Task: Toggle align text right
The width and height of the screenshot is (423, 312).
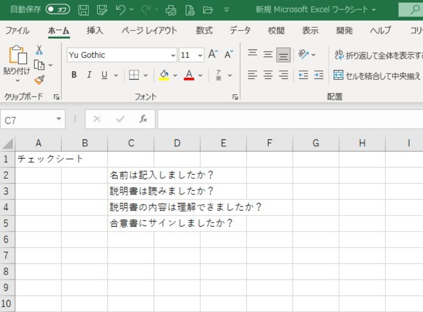Action: click(x=283, y=75)
